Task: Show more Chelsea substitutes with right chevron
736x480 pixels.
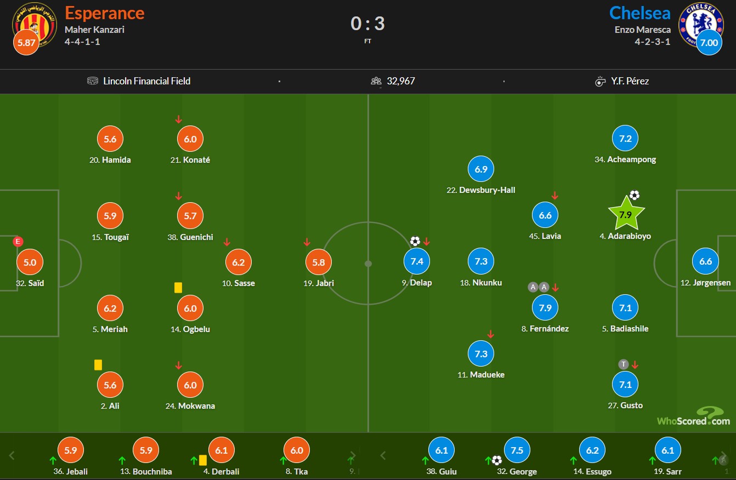Action: (724, 455)
